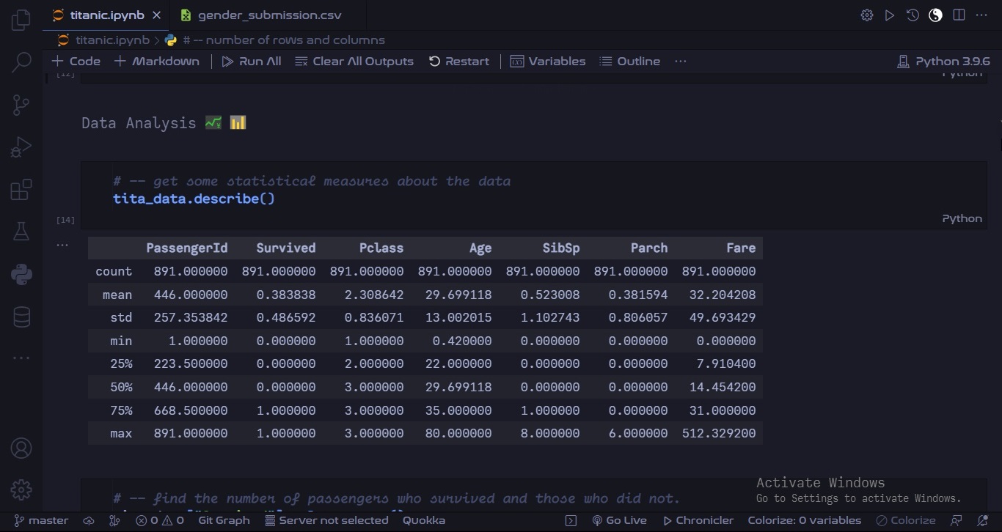
Task: Click 'Colorize: 0 variables' status item
Action: [805, 520]
